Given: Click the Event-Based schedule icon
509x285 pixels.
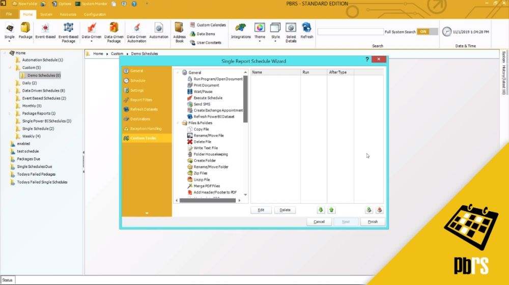Looking at the screenshot, I should (x=45, y=31).
